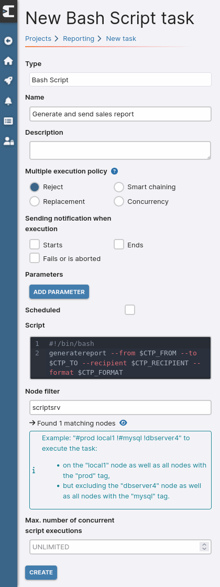Image resolution: width=220 pixels, height=587 pixels.
Task: Click the help icon next to execution policy
Action: 115,171
